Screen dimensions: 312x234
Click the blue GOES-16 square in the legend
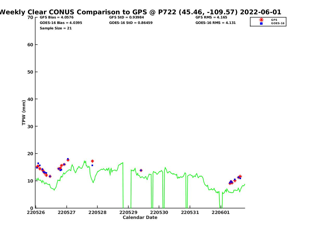(261, 23)
